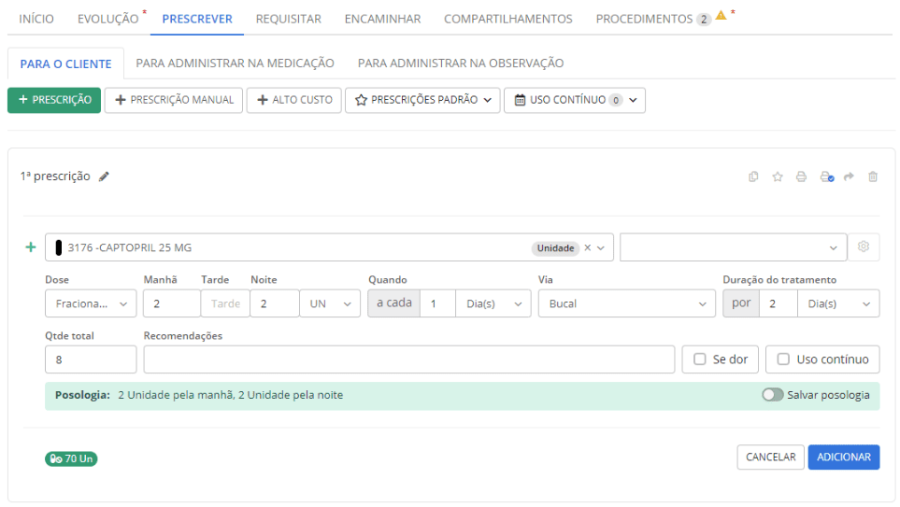Viewport: 900px width, 507px height.
Task: Add another medication with green plus icon
Action: coord(31,247)
